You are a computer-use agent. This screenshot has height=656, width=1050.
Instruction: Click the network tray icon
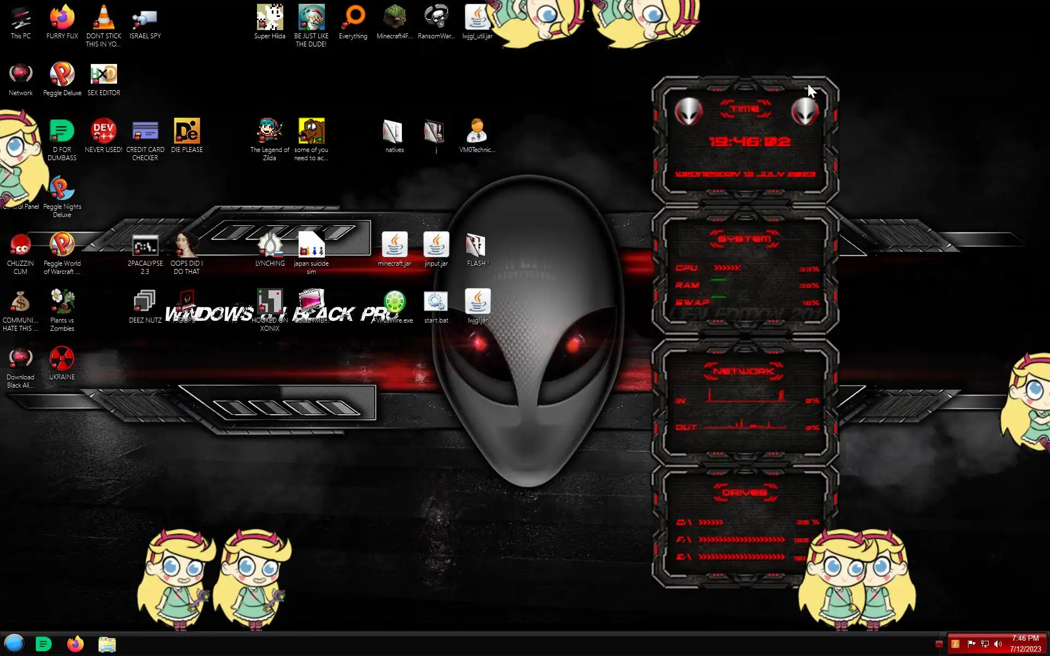pos(984,644)
